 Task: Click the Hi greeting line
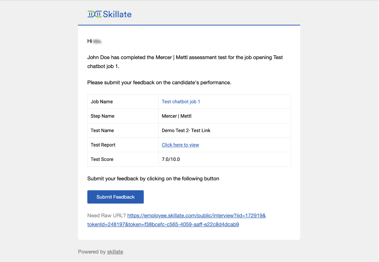(95, 41)
